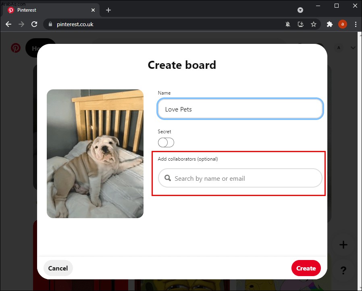Viewport: 362px width, 291px height.
Task: Click the collaborators search field
Action: tap(240, 178)
